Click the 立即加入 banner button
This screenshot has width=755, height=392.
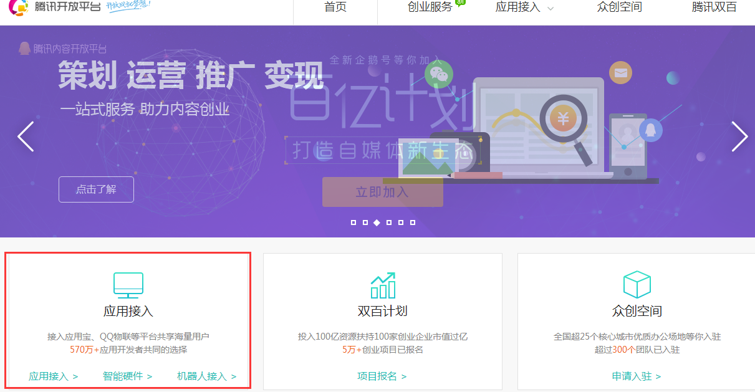pyautogui.click(x=382, y=192)
